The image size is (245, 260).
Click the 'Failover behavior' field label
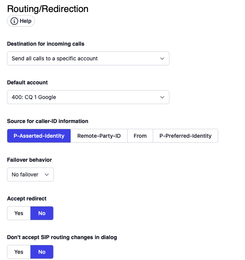pyautogui.click(x=29, y=160)
